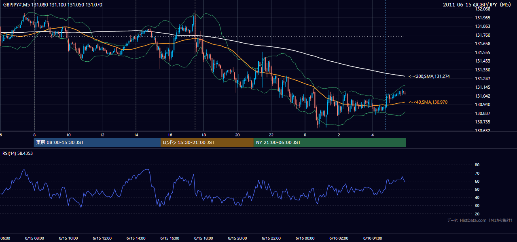Click the RSI scale value 60

coord(477,181)
